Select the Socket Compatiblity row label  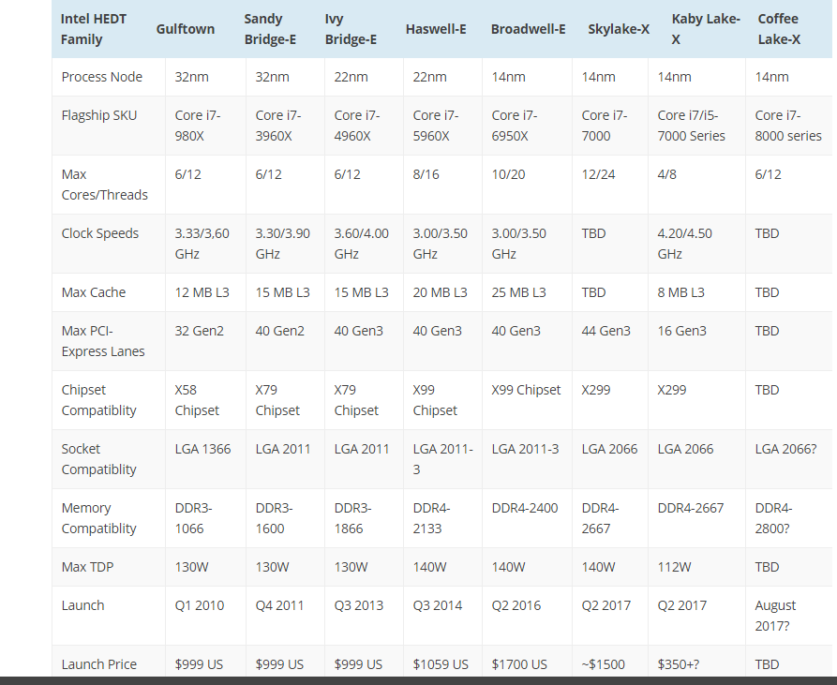(98, 459)
